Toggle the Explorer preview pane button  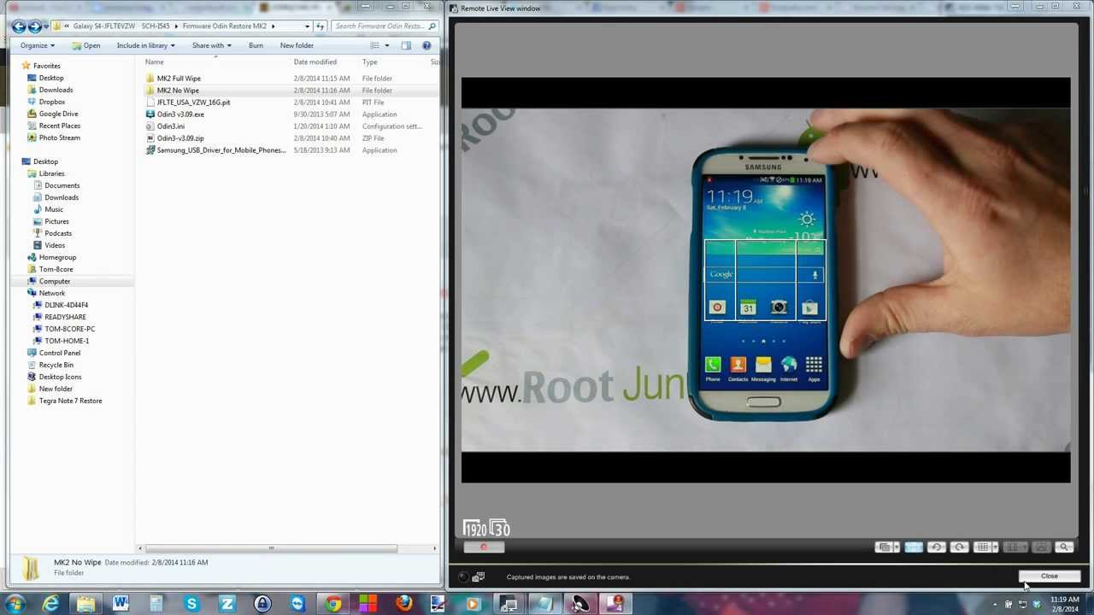(x=406, y=45)
